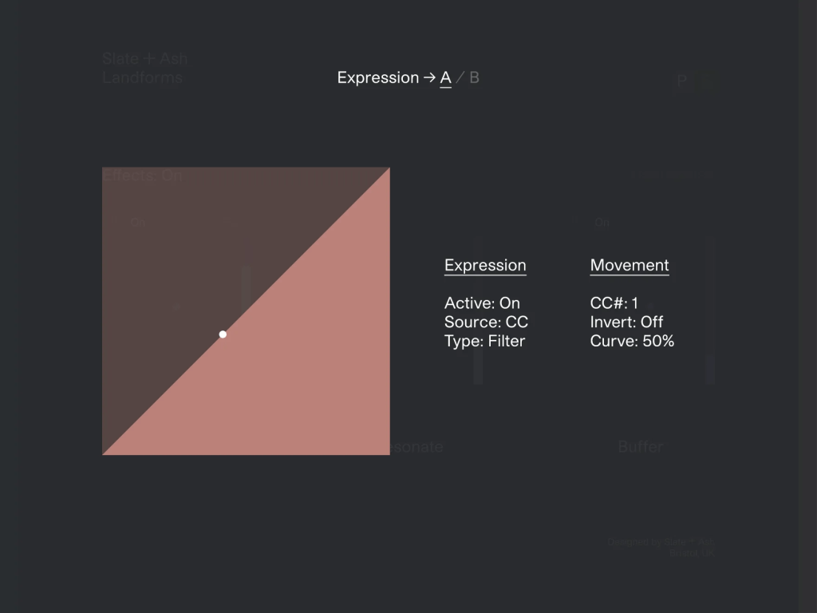Select the dimmed Buffer label
The image size is (817, 613).
point(640,447)
